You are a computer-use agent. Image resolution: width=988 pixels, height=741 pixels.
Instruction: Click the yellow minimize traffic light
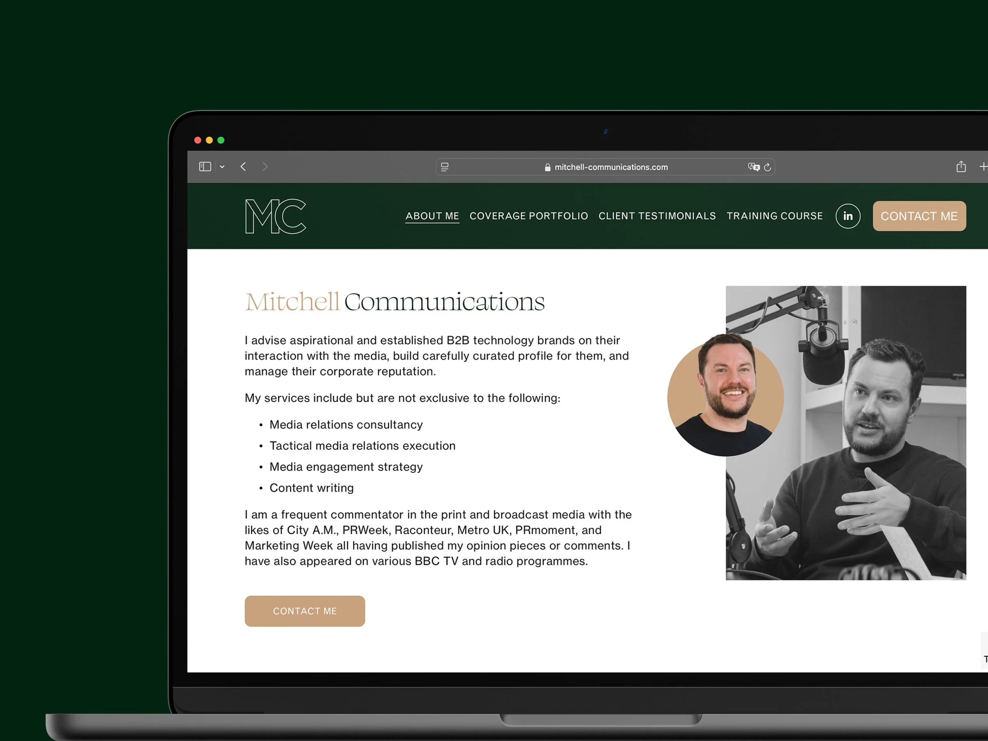tap(209, 140)
